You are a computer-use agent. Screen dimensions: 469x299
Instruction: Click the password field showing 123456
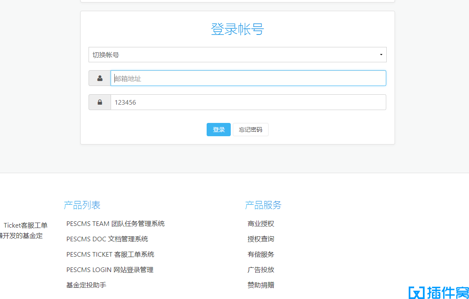pyautogui.click(x=248, y=102)
